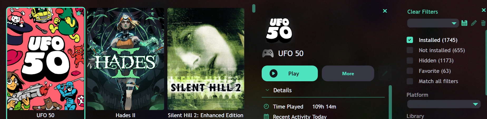
Task: Rename filter preset with pencil icon
Action: tap(474, 23)
